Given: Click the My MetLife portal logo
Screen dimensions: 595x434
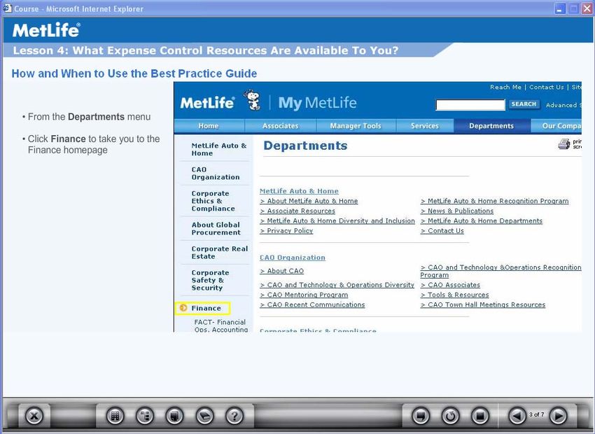Looking at the screenshot, I should click(317, 103).
